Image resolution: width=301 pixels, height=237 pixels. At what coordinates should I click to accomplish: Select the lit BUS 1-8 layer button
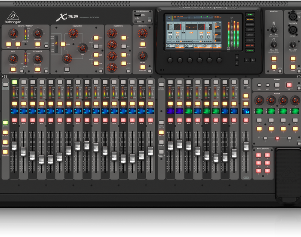161,132
